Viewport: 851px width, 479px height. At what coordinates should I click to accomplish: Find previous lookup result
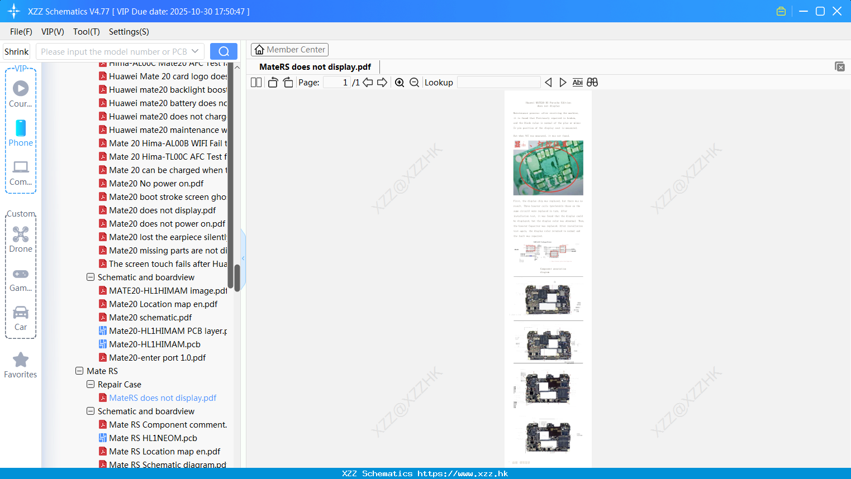[548, 82]
